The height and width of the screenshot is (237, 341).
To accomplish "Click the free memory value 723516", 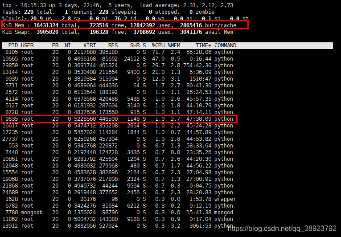I will 99,25.
